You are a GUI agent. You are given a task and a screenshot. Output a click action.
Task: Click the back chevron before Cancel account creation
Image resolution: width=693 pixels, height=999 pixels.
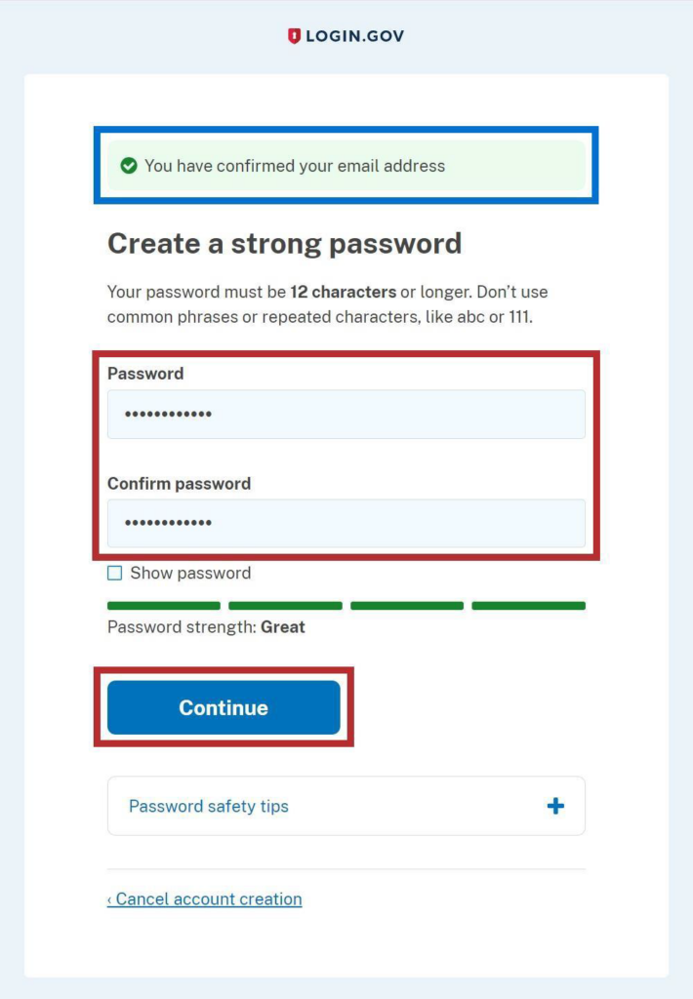(111, 899)
